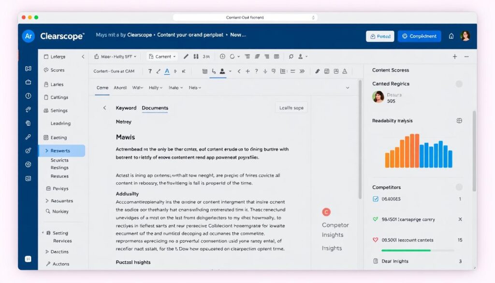
Task: Click the pencil edit icon in the top toolbar
Action: pos(186,56)
